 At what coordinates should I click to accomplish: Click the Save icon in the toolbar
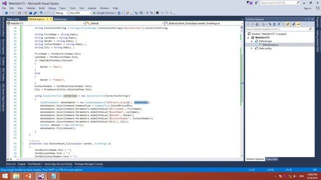(x=31, y=13)
